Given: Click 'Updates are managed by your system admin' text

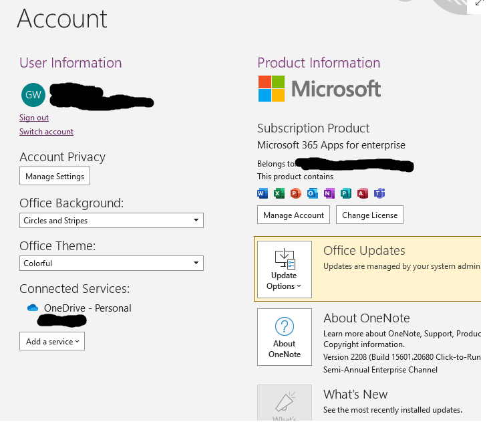Looking at the screenshot, I should (402, 266).
